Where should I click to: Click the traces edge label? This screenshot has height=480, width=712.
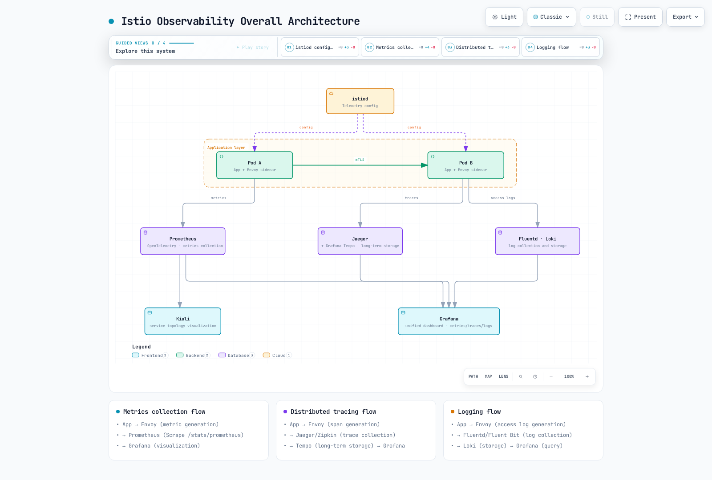pyautogui.click(x=412, y=198)
